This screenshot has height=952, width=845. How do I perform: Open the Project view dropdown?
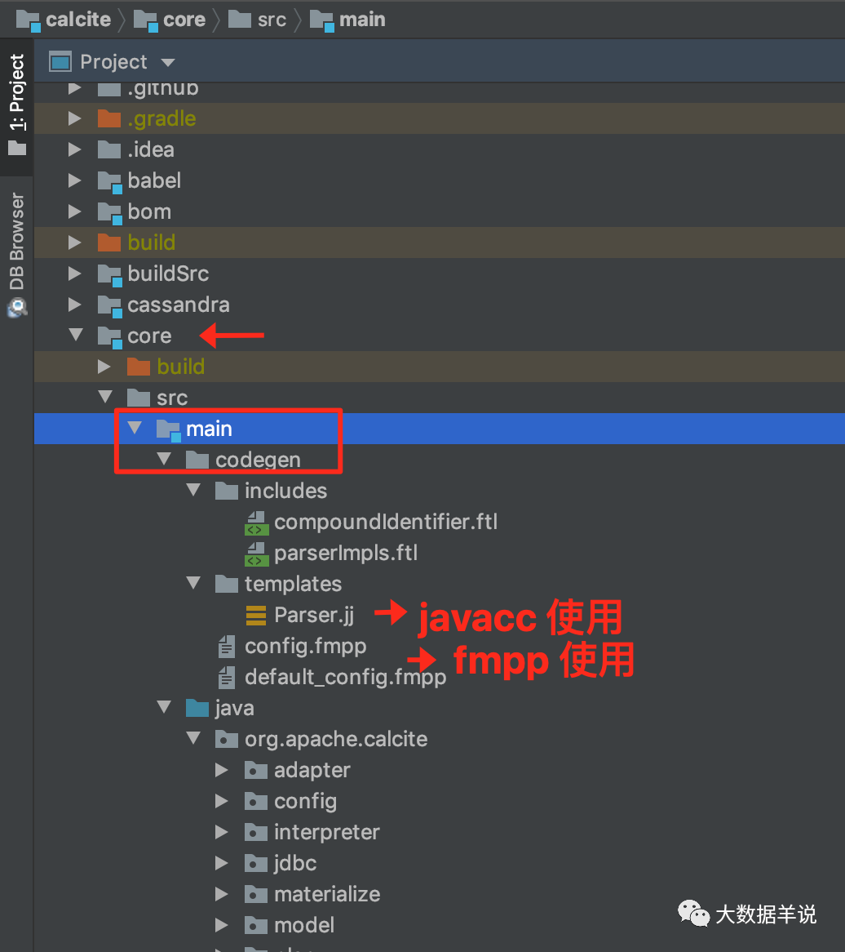point(168,62)
